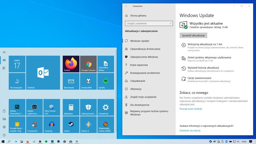
Task: Open the Zabezpieczenia shield tile
Action: point(88,107)
